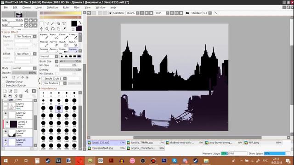The width and height of the screenshot is (294, 165).
Task: Collapse the Layer Effect section
Action: (10, 32)
